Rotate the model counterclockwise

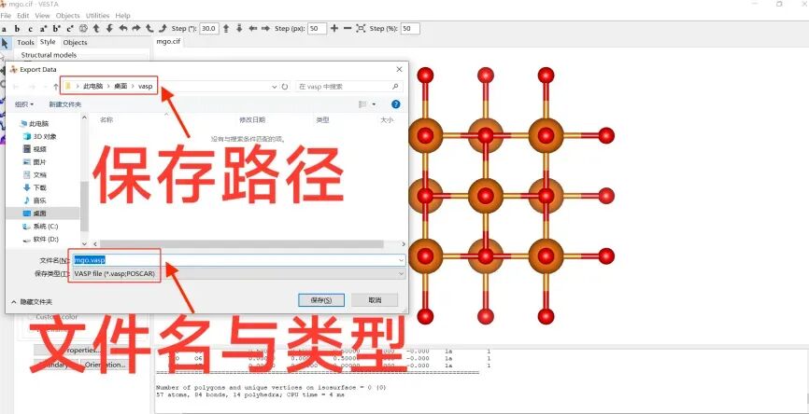click(x=149, y=29)
